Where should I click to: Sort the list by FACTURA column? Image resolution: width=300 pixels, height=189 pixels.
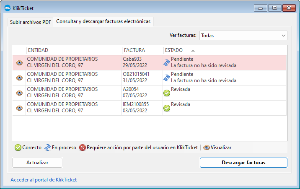[134, 50]
